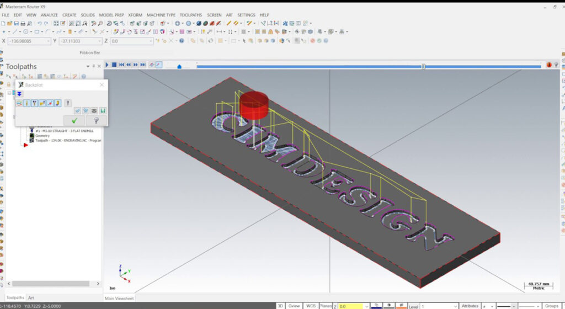
Task: Open Backplot options information button
Action: coord(68,103)
